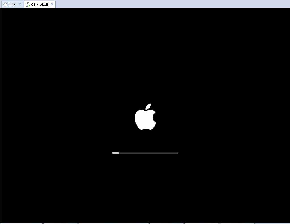
Task: Switch to the 主页 home tab
Action: click(12, 5)
